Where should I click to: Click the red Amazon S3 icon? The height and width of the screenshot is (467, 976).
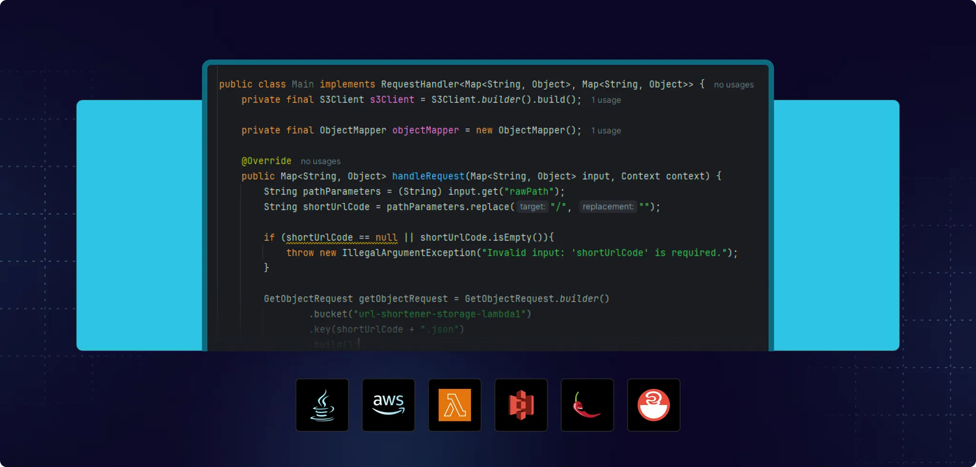point(521,405)
